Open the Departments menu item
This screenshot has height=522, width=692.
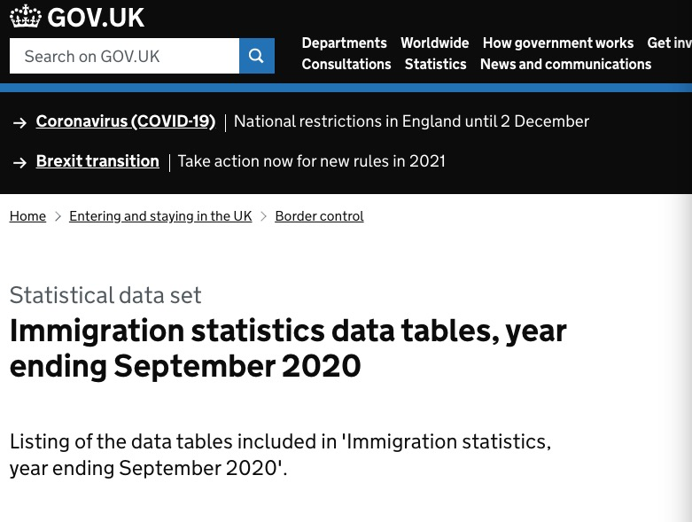tap(345, 43)
